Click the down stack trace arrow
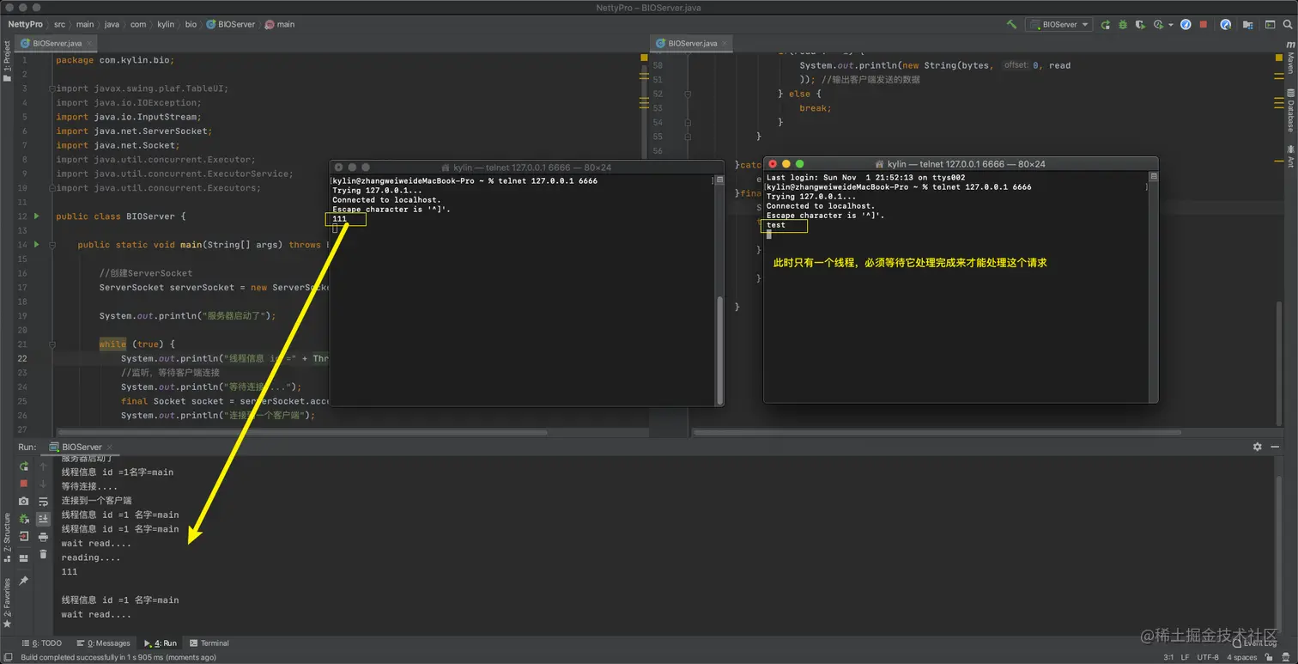Image resolution: width=1298 pixels, height=664 pixels. (x=43, y=484)
